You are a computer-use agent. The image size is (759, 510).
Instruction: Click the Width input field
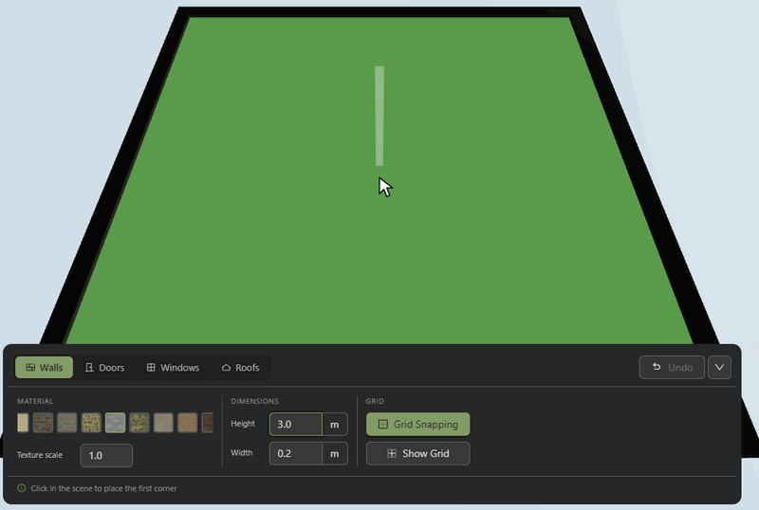tap(296, 453)
